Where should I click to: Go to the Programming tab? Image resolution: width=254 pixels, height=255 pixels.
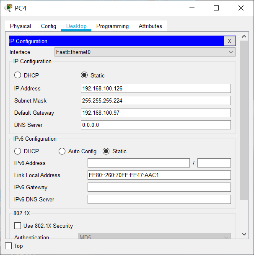(112, 26)
